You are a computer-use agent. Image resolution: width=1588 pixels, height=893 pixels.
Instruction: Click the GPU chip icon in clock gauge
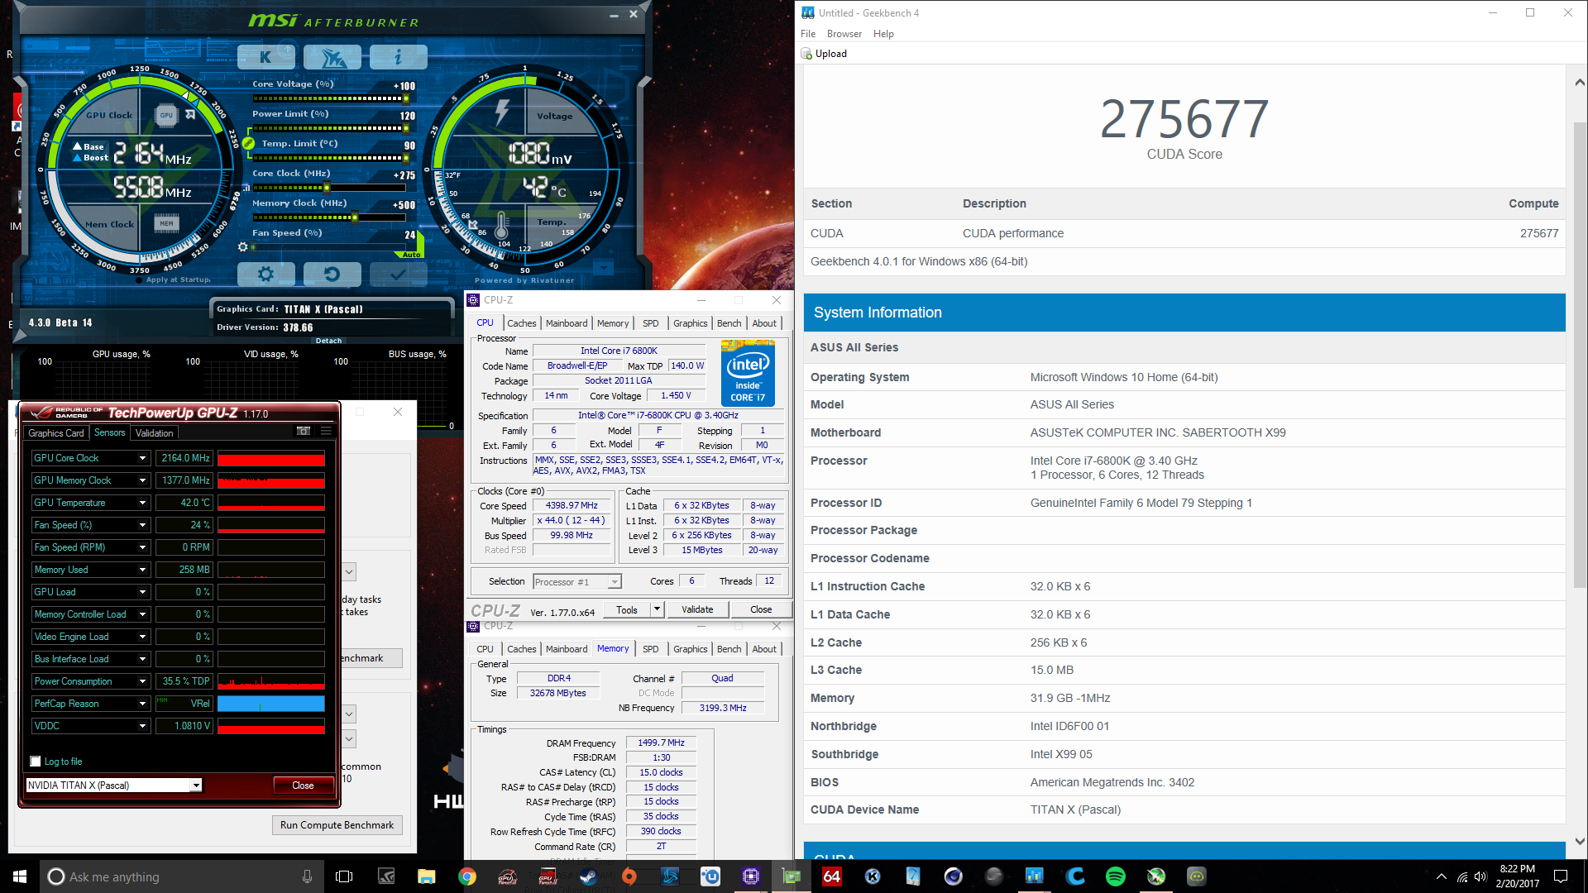[x=166, y=115]
